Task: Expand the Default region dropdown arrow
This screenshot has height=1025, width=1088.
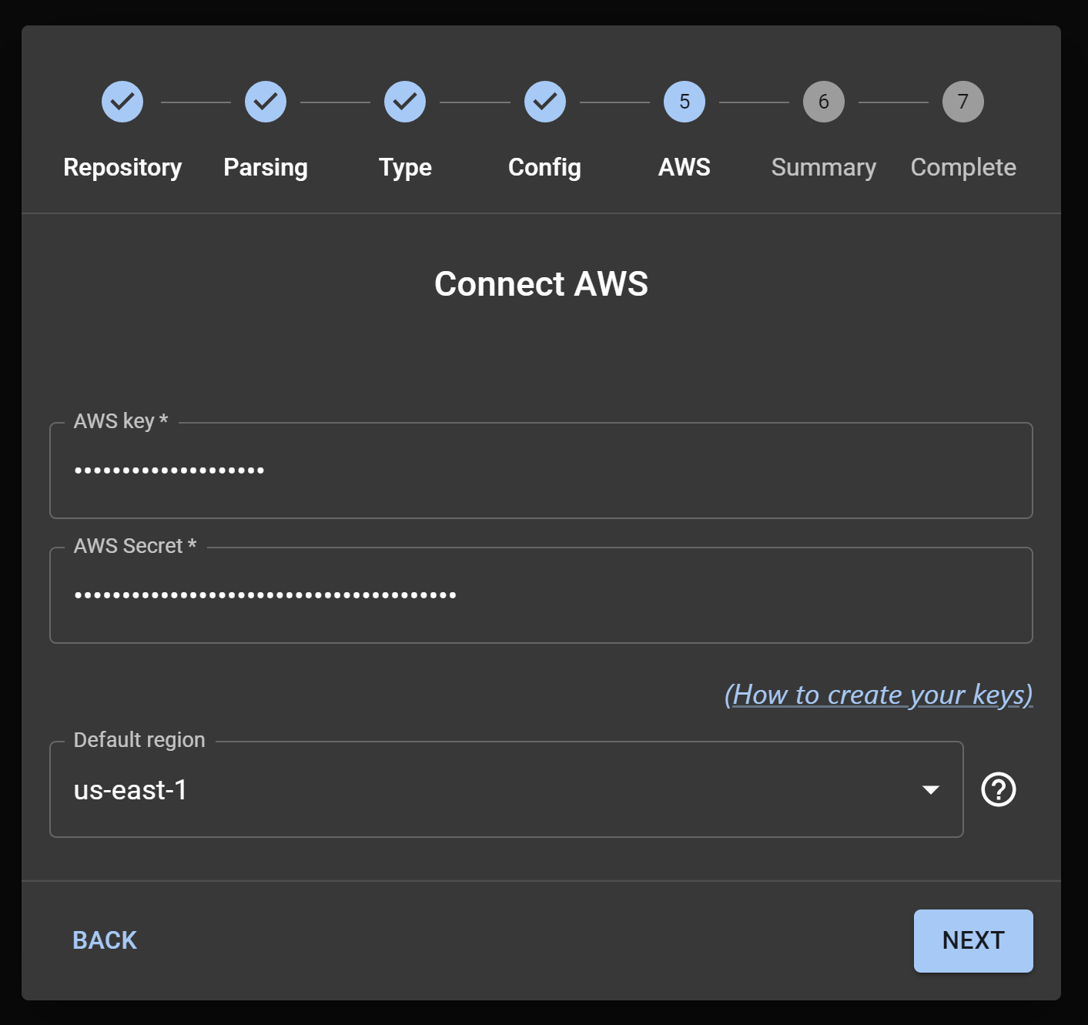Action: (x=931, y=789)
